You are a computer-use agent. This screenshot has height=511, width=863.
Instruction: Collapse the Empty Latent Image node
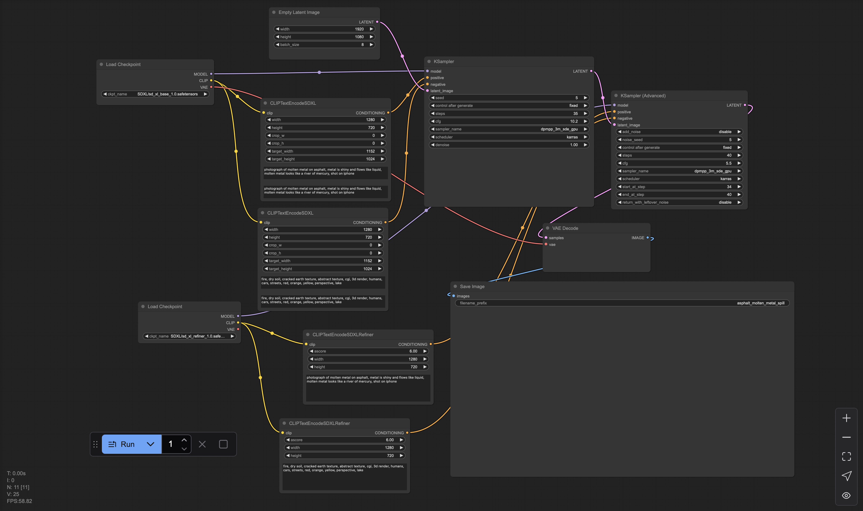click(274, 12)
